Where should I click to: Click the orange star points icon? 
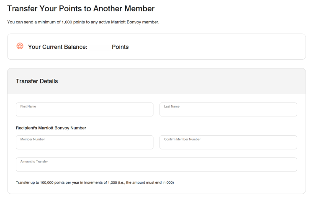pos(20,46)
